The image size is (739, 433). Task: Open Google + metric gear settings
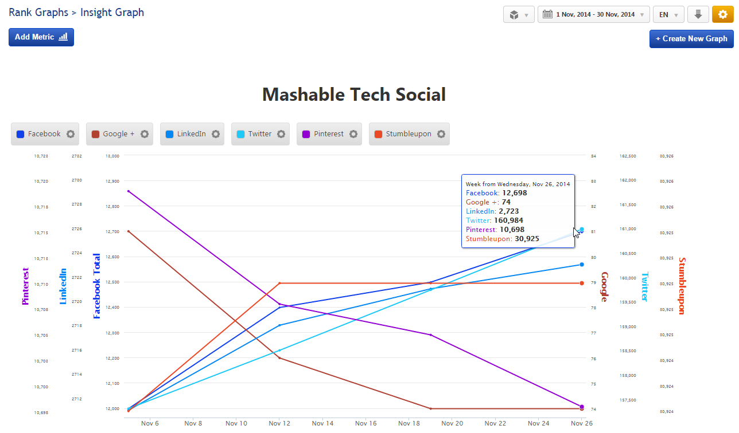pos(145,134)
